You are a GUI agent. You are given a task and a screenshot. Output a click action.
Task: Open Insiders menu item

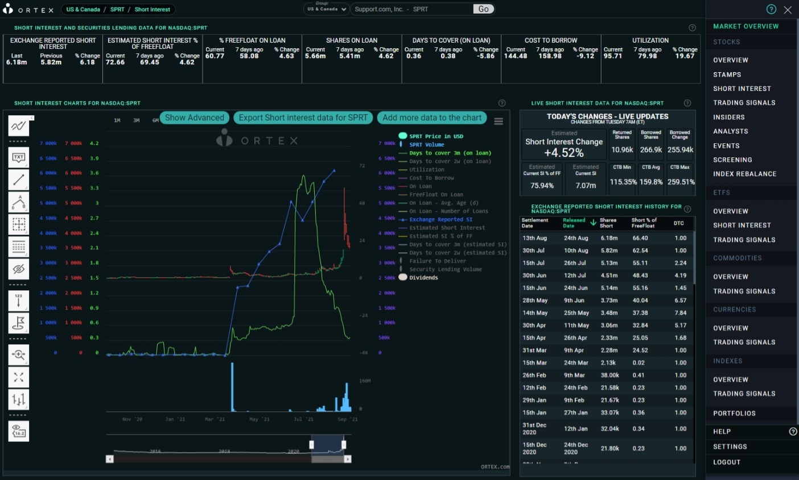coord(729,117)
